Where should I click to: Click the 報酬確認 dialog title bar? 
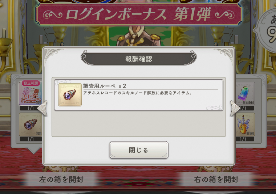coord(139,59)
